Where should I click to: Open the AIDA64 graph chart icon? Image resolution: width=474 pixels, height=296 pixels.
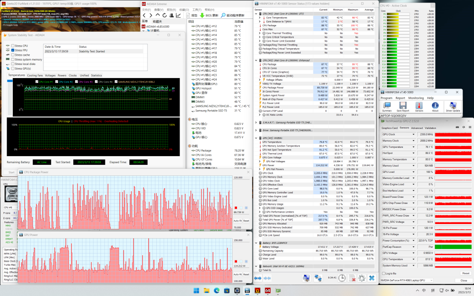point(178,15)
